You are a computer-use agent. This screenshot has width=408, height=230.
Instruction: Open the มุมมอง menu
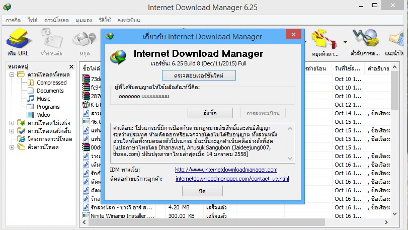click(84, 20)
